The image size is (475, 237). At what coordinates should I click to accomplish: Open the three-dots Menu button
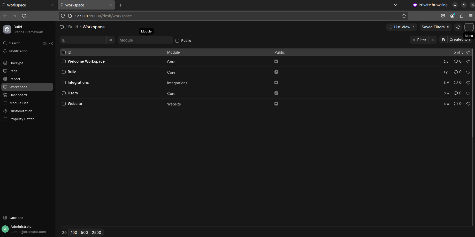coord(469,27)
